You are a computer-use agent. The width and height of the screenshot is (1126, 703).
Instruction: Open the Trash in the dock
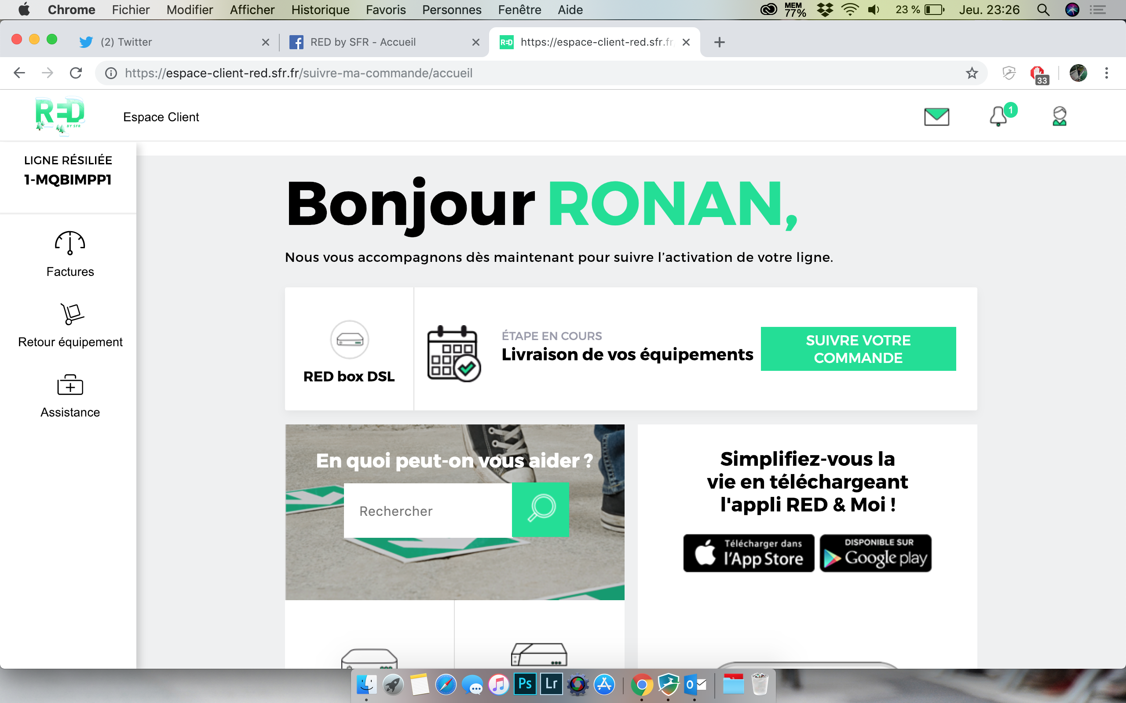coord(760,685)
